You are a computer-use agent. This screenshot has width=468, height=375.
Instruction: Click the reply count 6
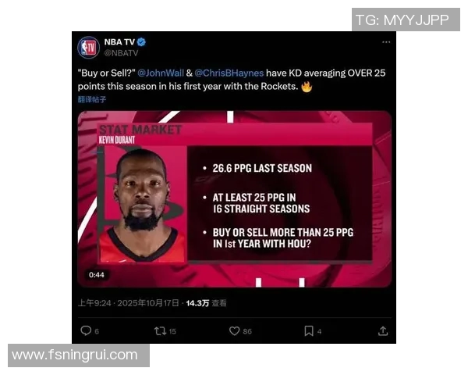97,331
